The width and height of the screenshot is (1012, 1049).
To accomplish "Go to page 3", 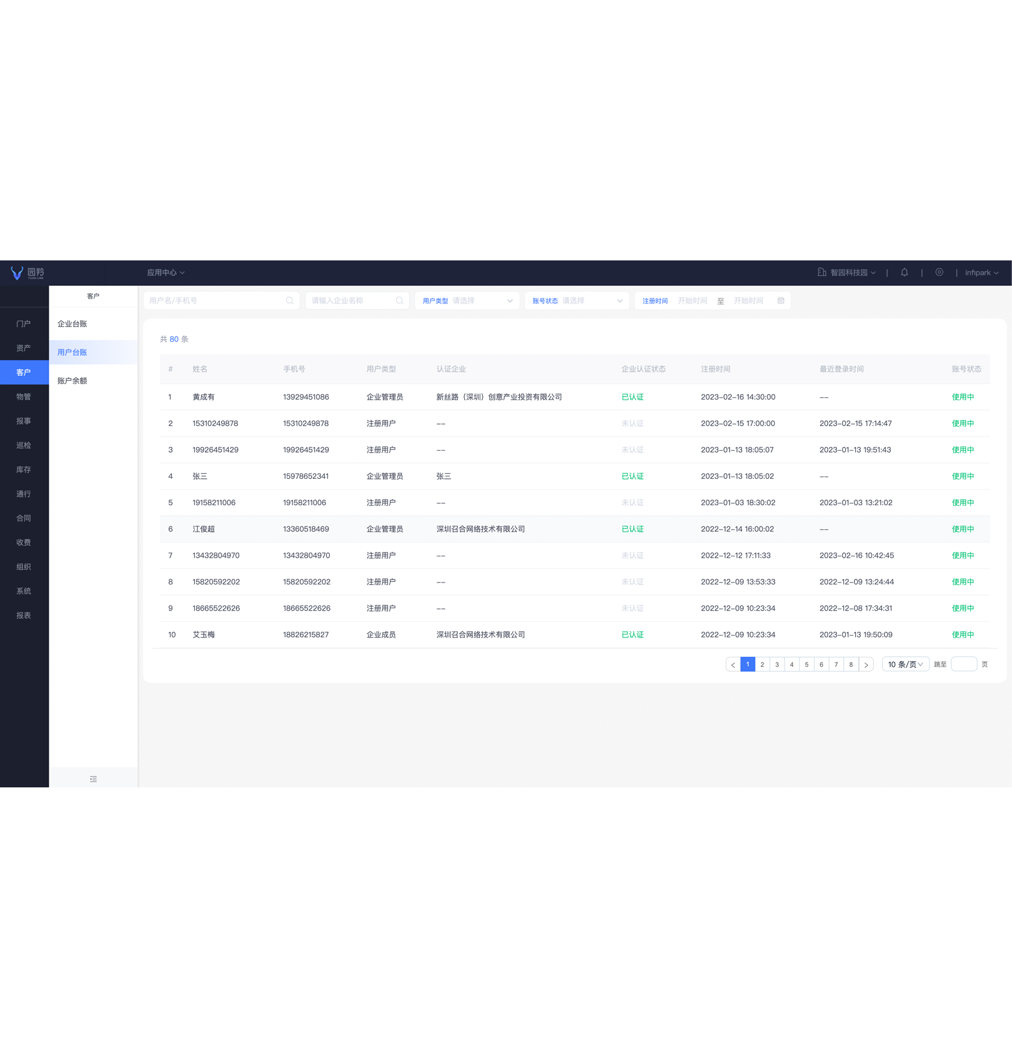I will click(x=777, y=664).
